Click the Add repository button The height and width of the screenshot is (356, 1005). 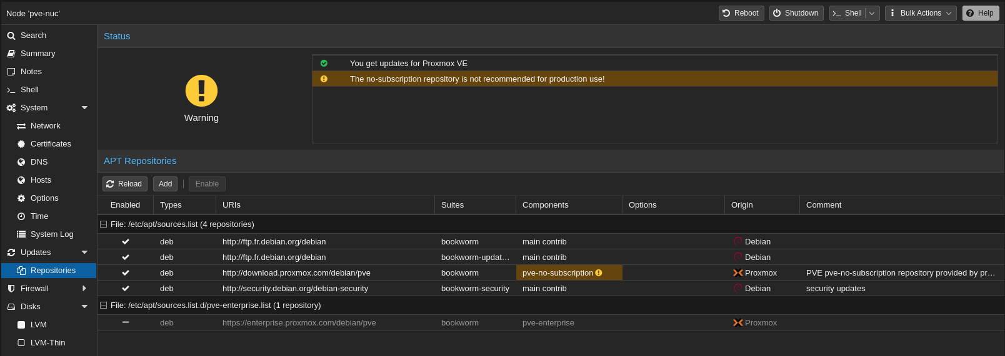click(x=165, y=184)
